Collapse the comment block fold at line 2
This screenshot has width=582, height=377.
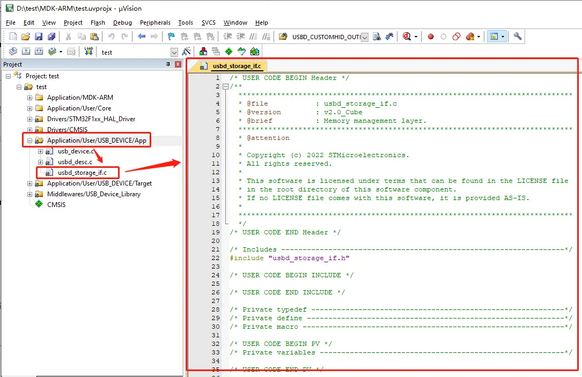pos(225,86)
